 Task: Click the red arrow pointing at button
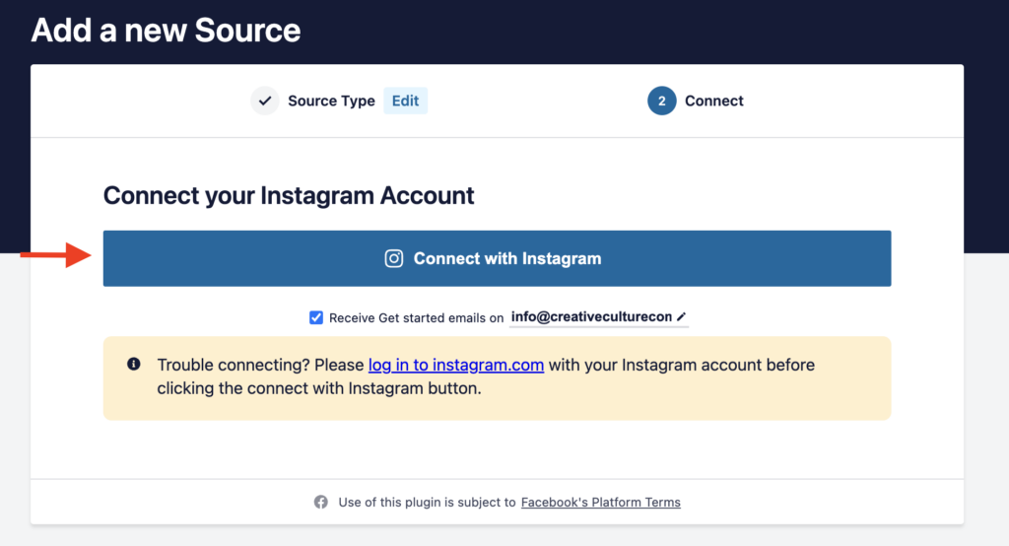click(x=56, y=255)
